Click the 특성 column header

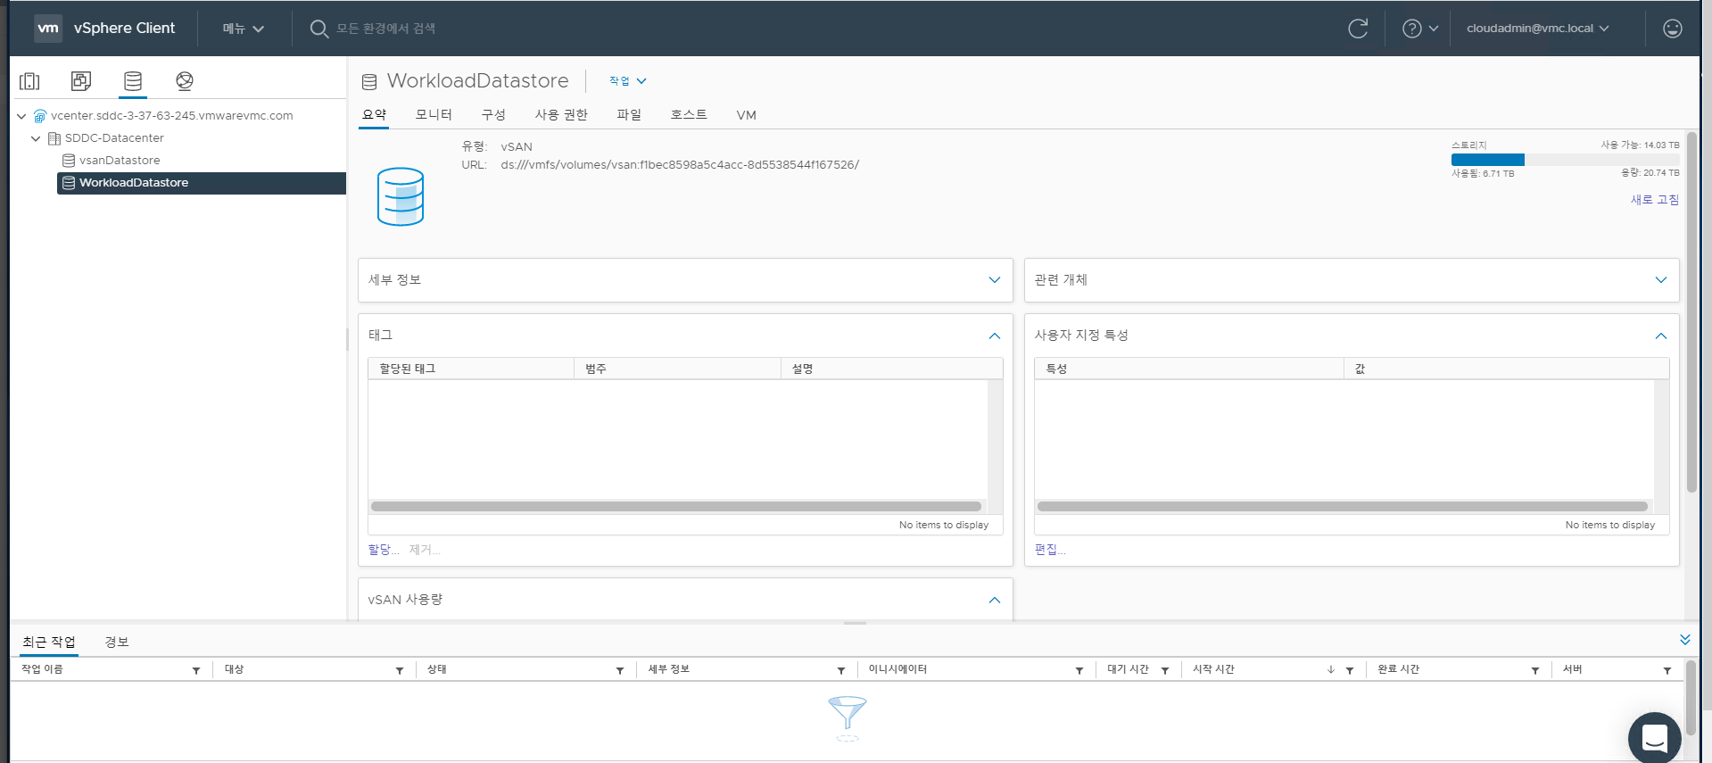coord(1189,369)
